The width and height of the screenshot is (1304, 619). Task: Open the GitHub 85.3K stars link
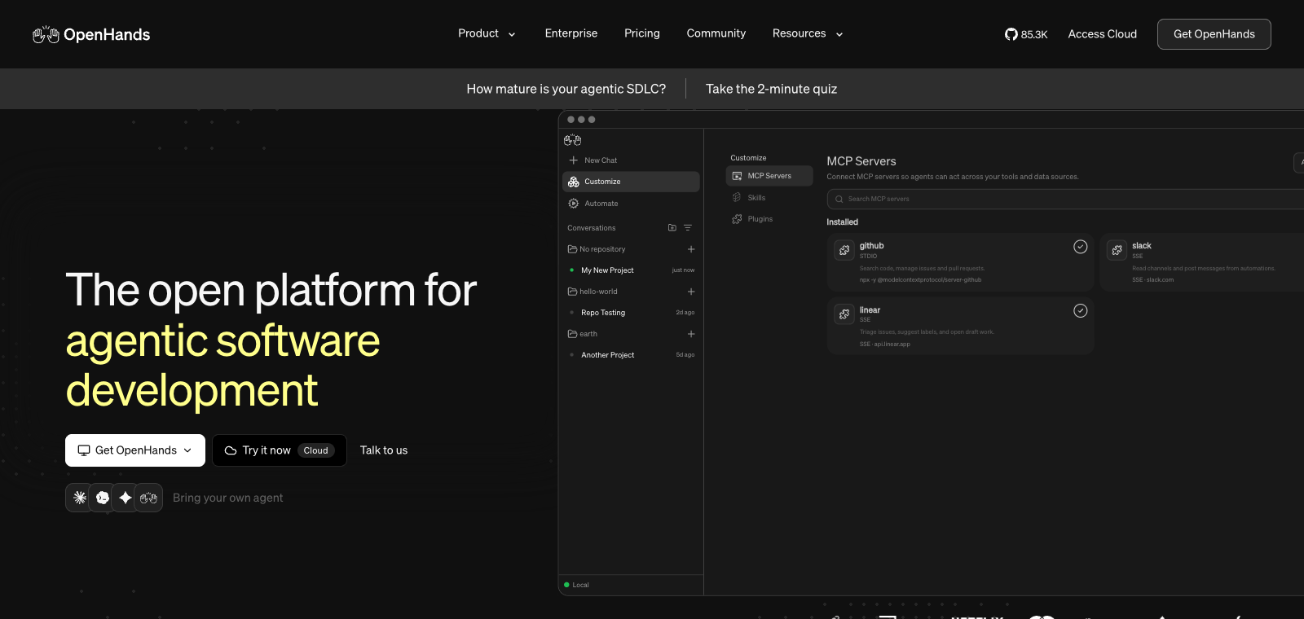coord(1026,34)
